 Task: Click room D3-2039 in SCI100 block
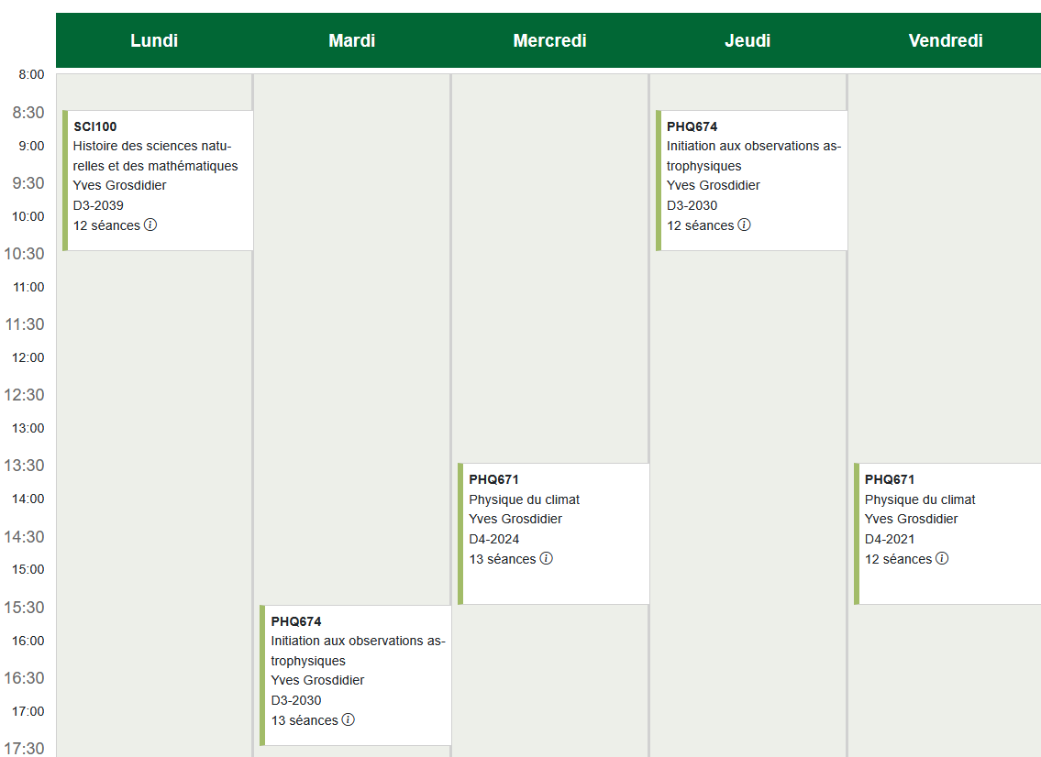coord(98,205)
